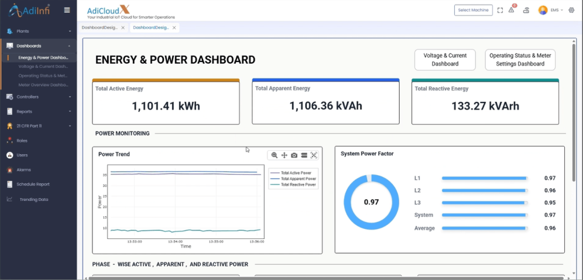The height and width of the screenshot is (280, 583).
Task: Click the Alarms sidebar icon
Action: [10, 170]
